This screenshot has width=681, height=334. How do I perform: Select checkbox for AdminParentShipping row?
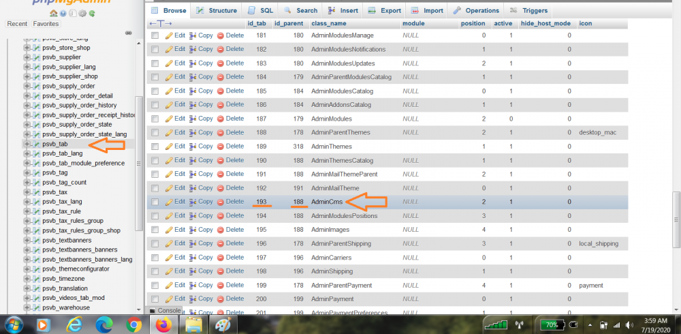(x=155, y=243)
